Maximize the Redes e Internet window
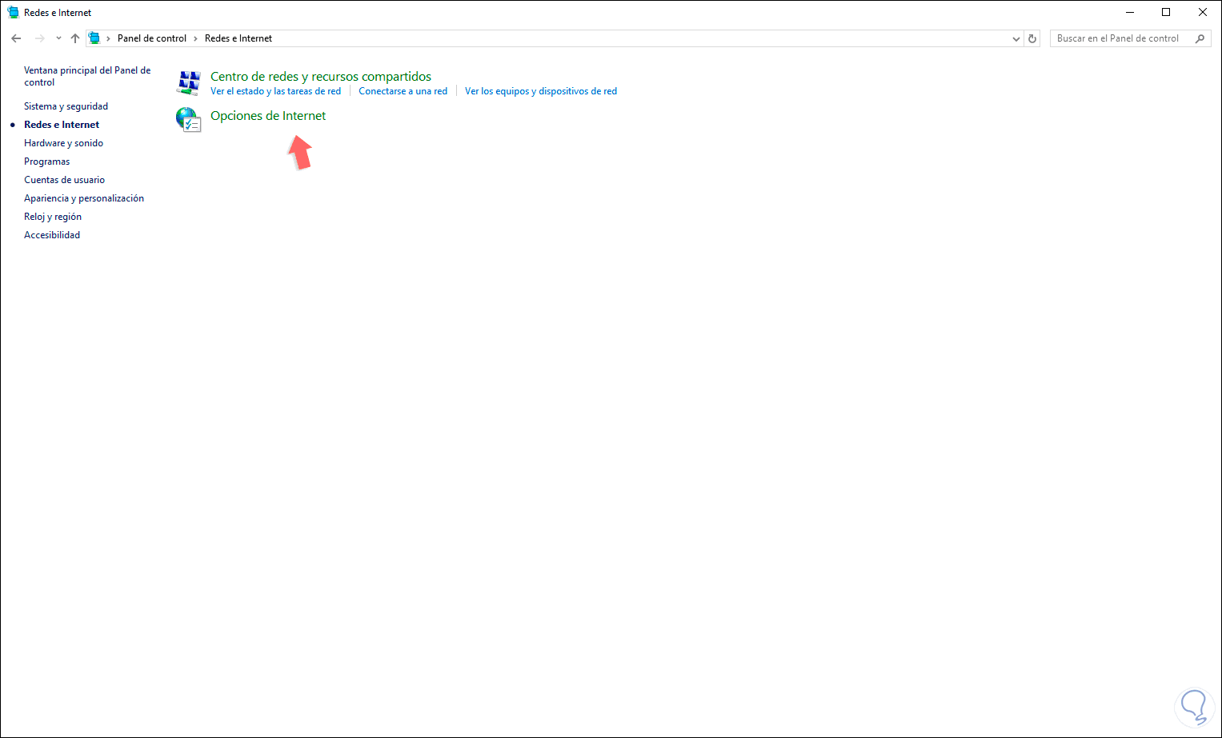Image resolution: width=1222 pixels, height=738 pixels. pyautogui.click(x=1166, y=12)
